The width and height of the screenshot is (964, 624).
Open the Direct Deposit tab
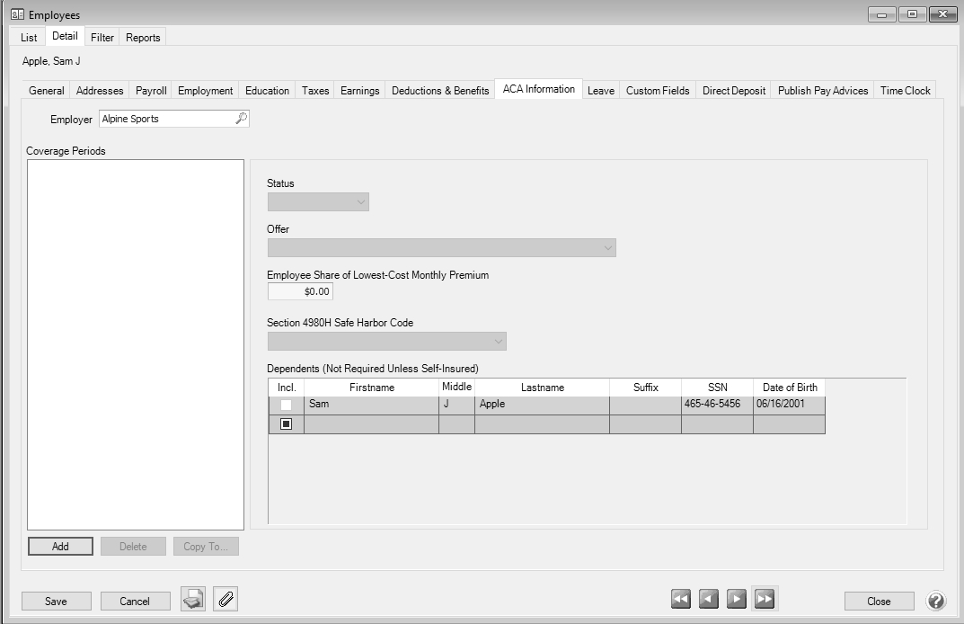(734, 91)
